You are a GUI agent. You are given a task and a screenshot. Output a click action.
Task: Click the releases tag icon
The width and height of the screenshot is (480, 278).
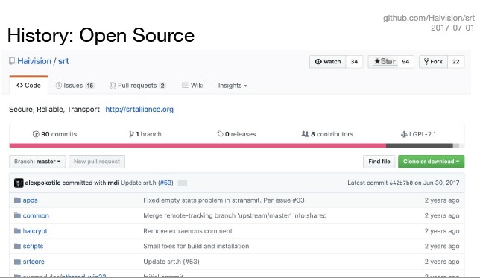(x=220, y=134)
